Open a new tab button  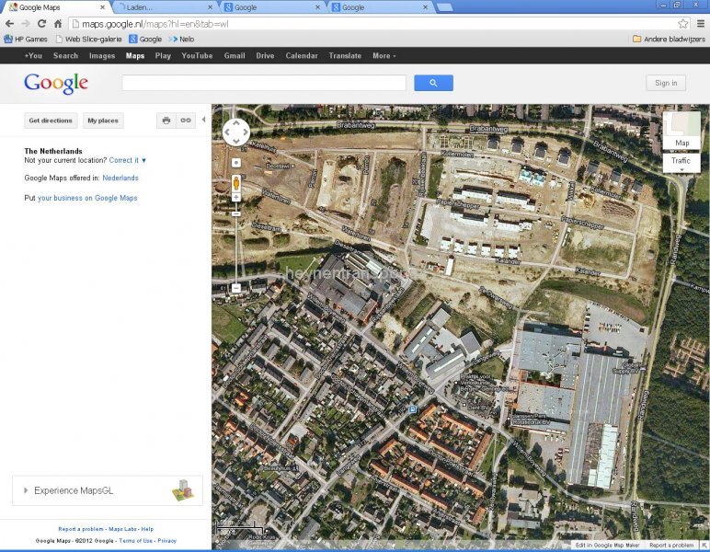[x=444, y=7]
